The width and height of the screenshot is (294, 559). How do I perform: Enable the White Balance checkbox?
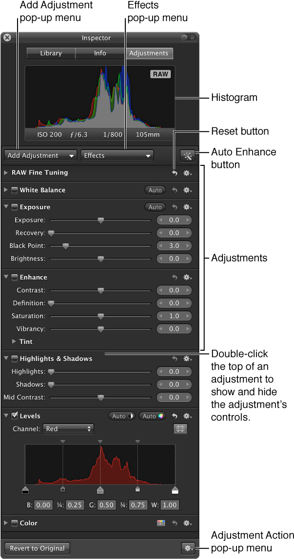(x=15, y=190)
